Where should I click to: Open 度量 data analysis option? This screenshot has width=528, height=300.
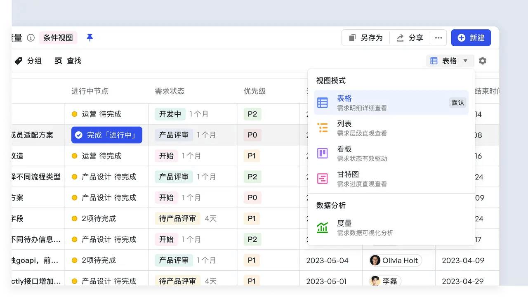coord(391,227)
